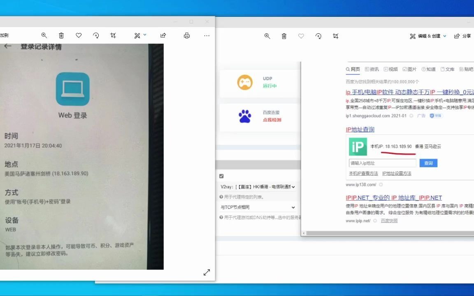Click the rotate icon on the left photo

[x=96, y=35]
